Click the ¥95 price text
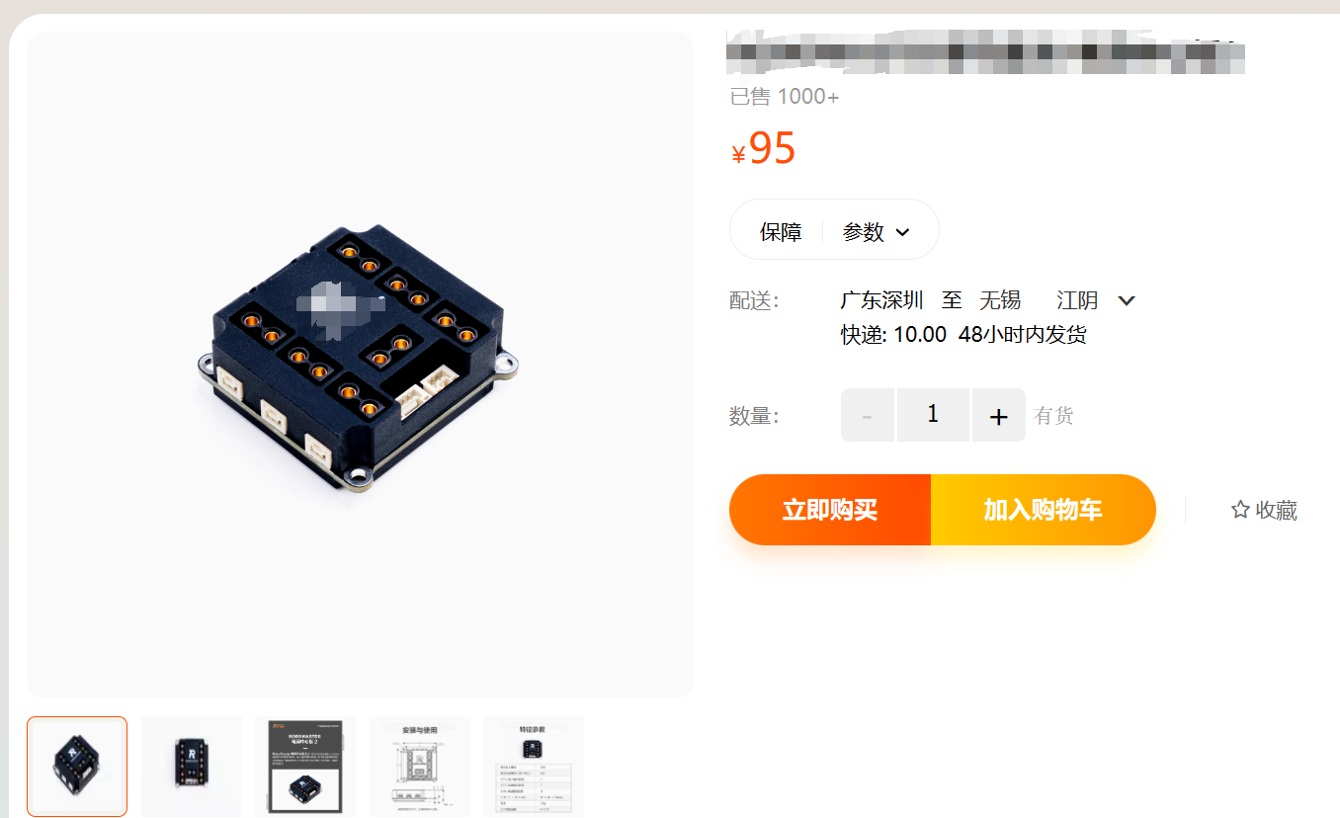 click(763, 148)
